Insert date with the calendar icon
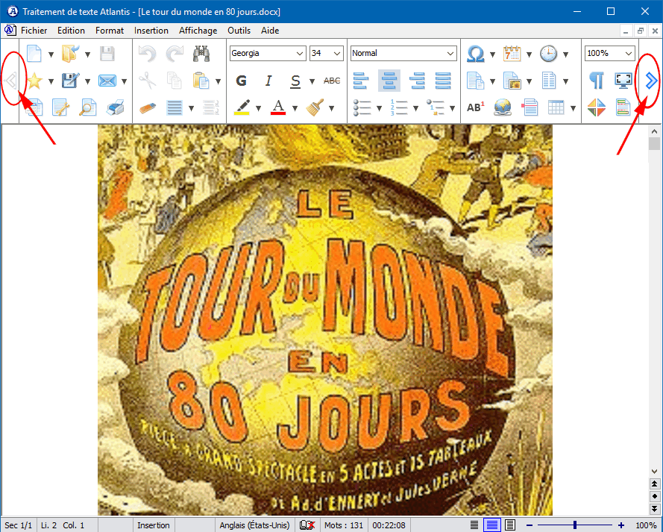Viewport: 663px width, 532px height. click(x=512, y=54)
